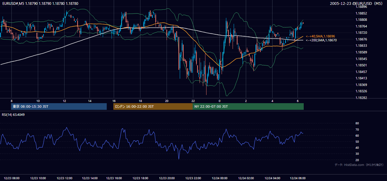Click the 40 SMA 1.18696 label
This screenshot has width=387, height=181.
320,36
